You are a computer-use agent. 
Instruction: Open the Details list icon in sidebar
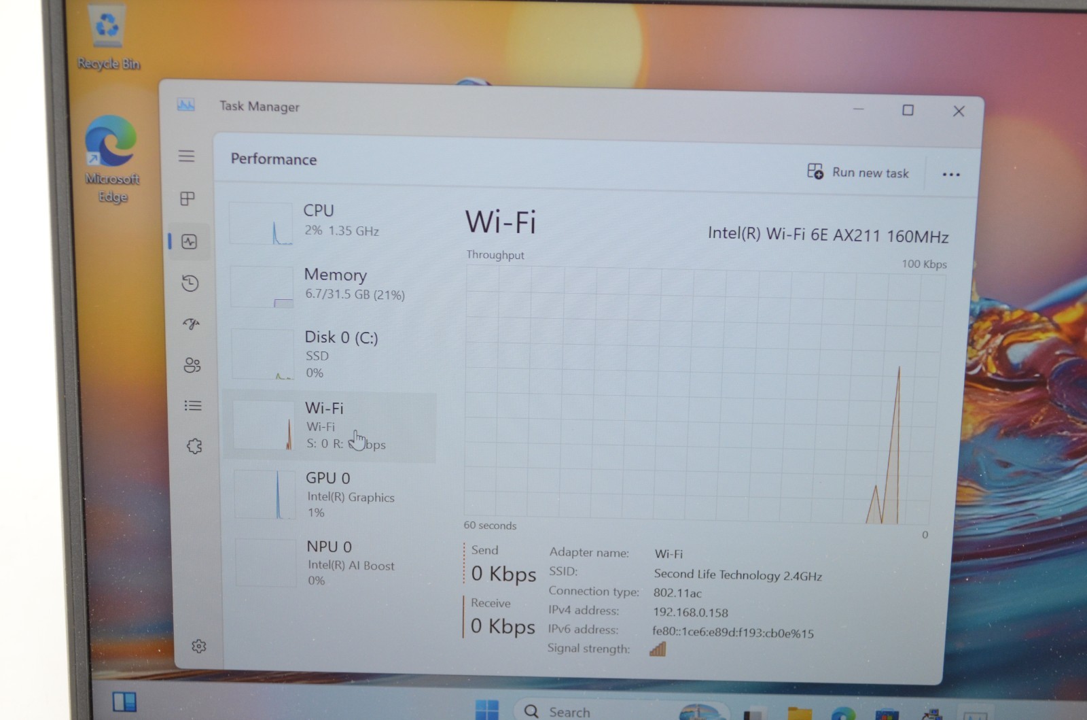tap(193, 406)
